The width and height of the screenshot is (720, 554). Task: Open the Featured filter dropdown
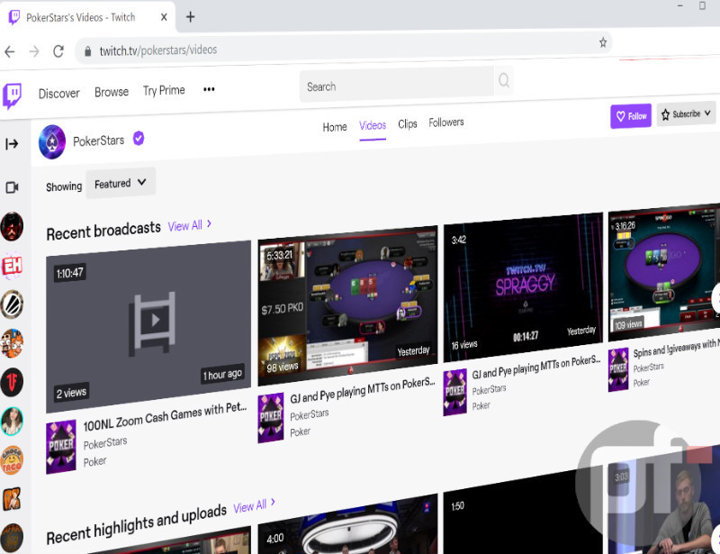(121, 183)
